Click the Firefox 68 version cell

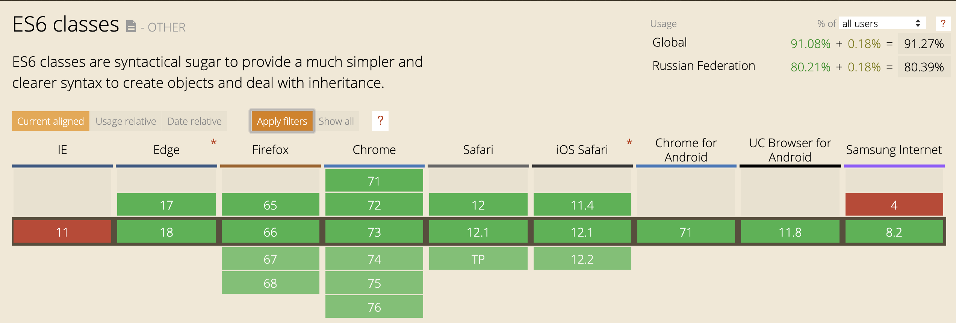[x=271, y=283]
